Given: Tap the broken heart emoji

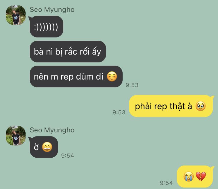Looking at the screenshot, I should 201,176.
